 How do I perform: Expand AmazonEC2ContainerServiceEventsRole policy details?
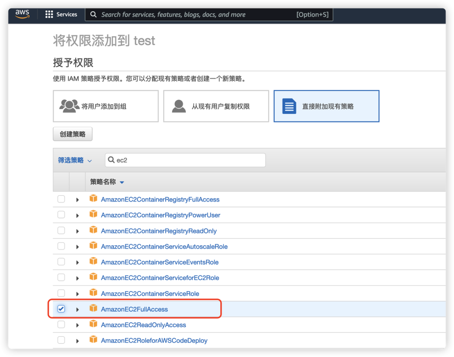click(x=77, y=262)
